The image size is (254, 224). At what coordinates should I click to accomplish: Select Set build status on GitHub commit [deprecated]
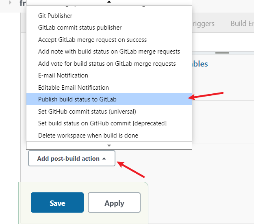pyautogui.click(x=109, y=123)
